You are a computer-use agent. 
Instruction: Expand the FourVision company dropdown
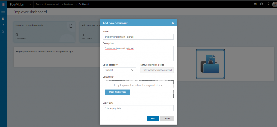coord(30,4)
